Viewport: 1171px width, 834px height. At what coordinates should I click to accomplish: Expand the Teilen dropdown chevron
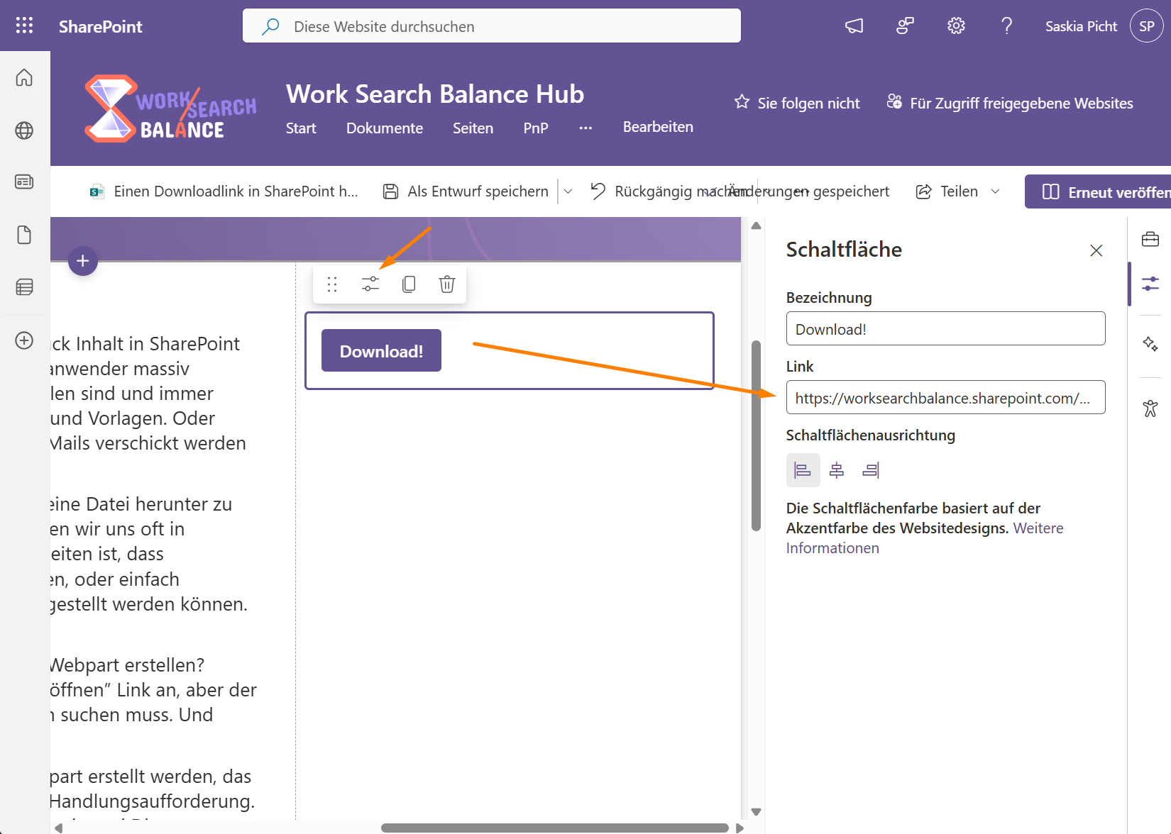(x=995, y=191)
